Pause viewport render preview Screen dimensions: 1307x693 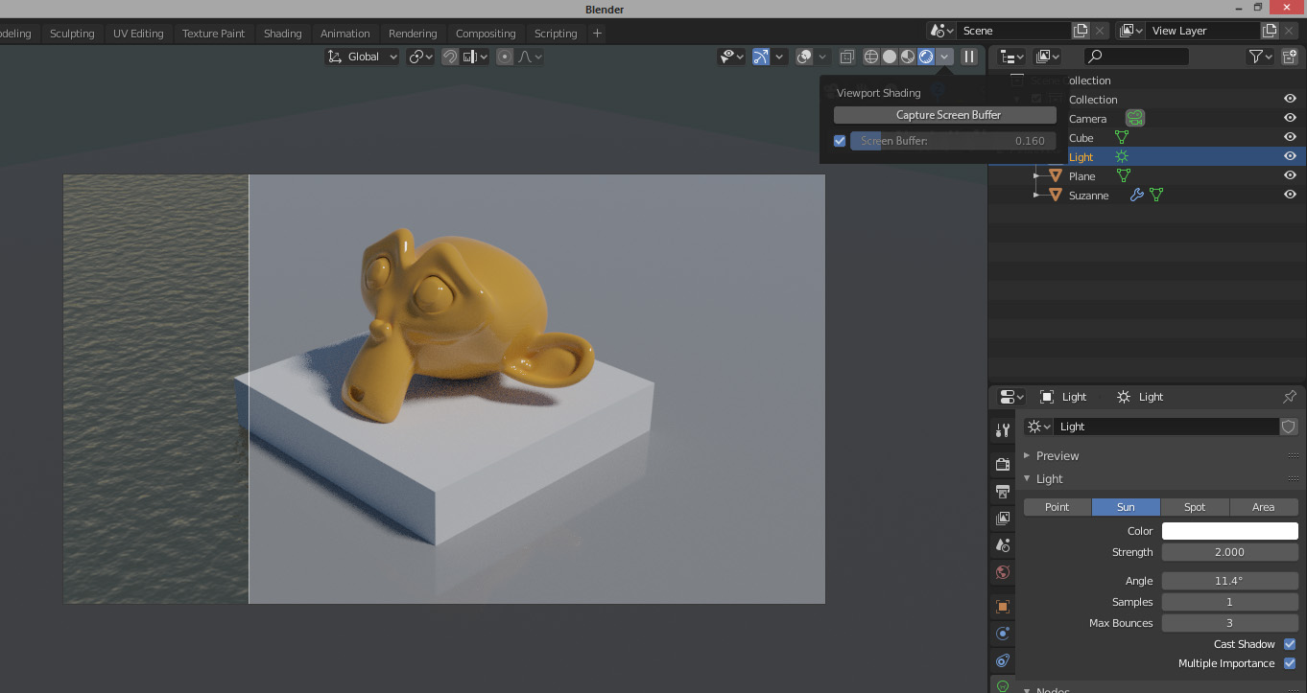point(969,57)
